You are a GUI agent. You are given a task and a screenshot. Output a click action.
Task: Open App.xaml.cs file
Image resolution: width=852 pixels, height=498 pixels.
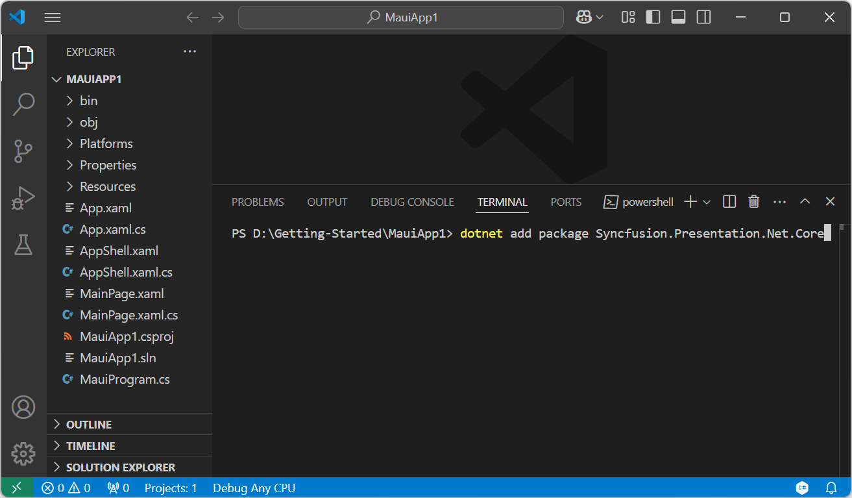(130, 229)
